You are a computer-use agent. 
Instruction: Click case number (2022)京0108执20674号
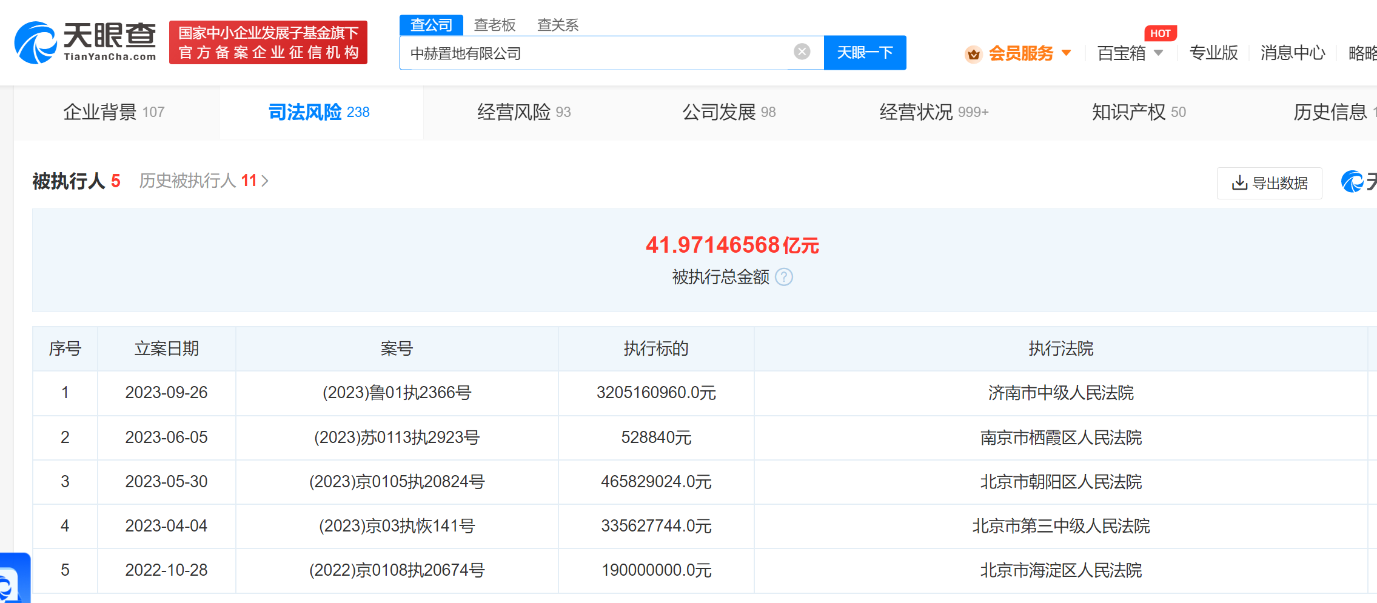[x=397, y=570]
